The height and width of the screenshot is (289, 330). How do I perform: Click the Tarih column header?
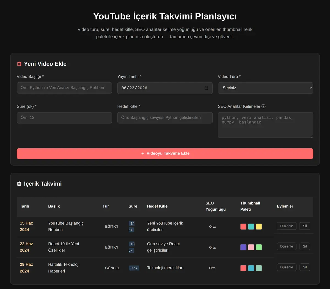pos(24,206)
